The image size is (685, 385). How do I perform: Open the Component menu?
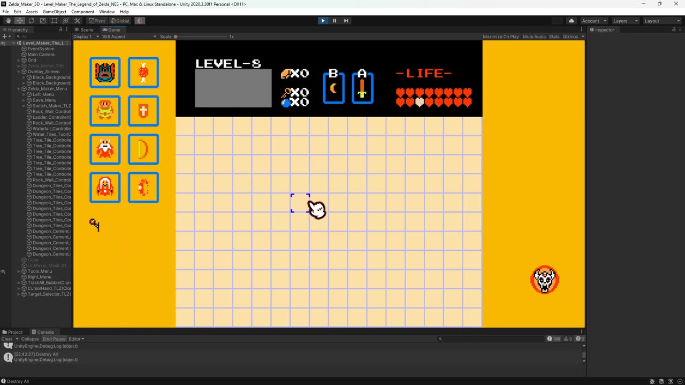point(82,12)
